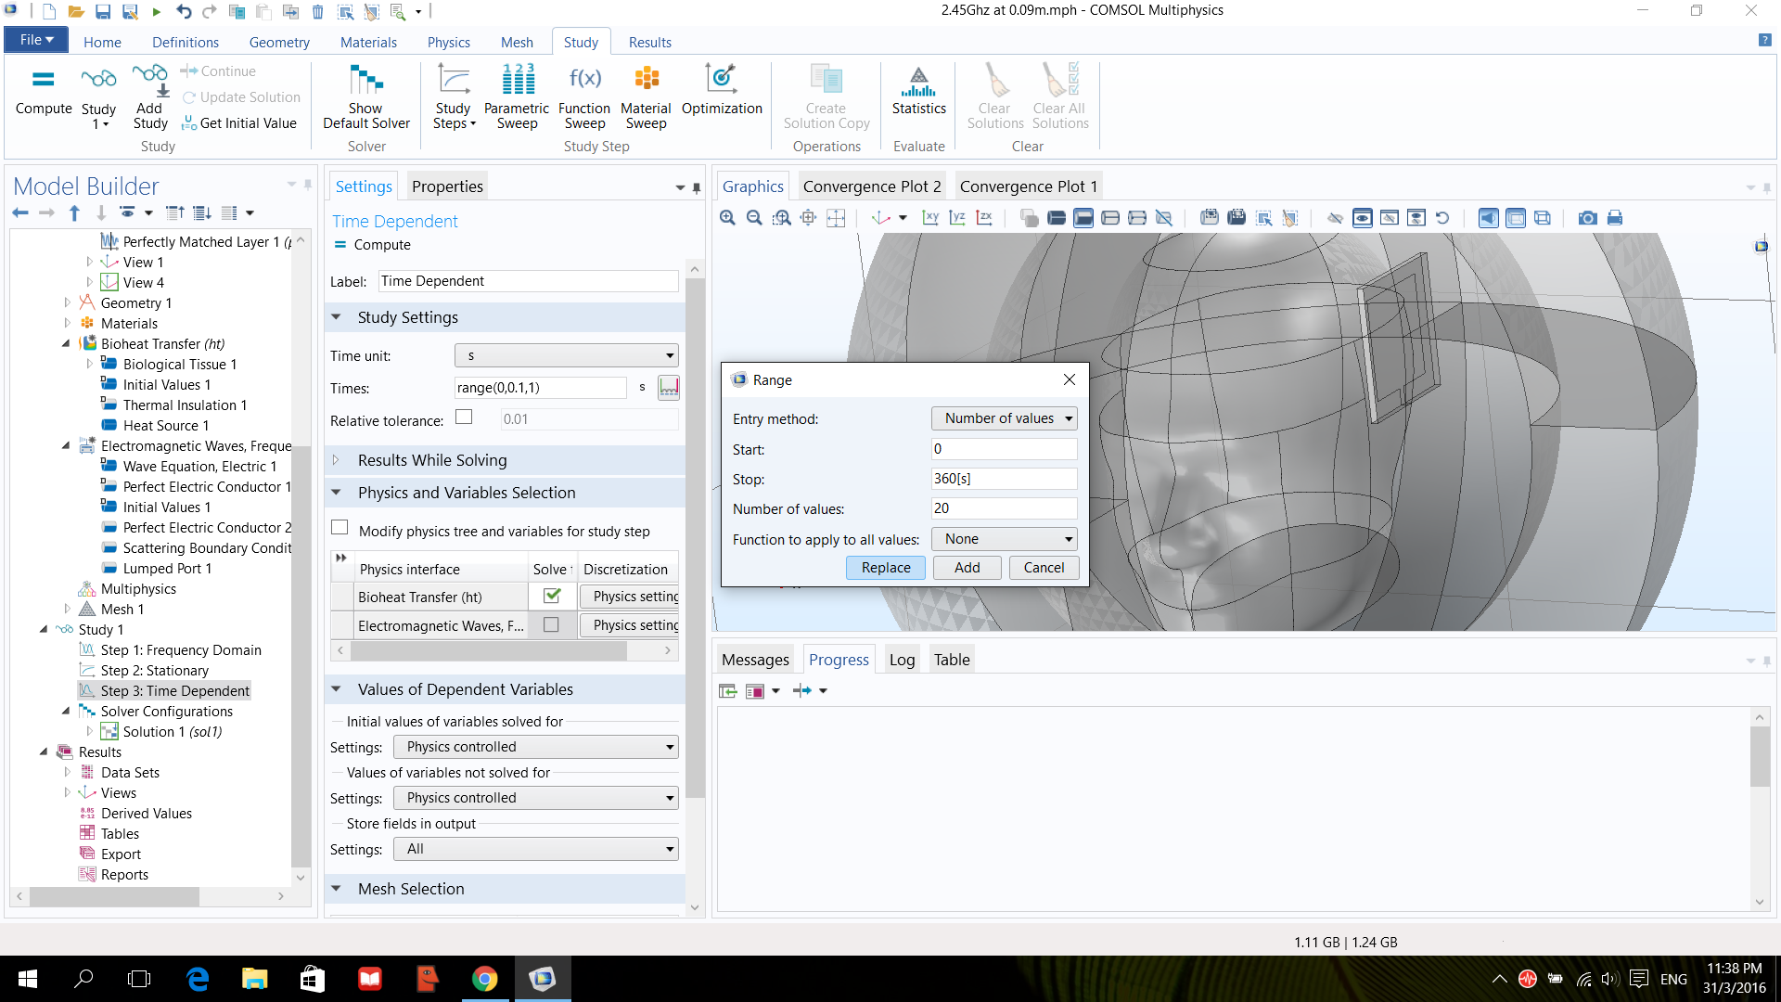Switch to the Convergence Plot 2 tab
The width and height of the screenshot is (1781, 1002).
[x=871, y=186]
